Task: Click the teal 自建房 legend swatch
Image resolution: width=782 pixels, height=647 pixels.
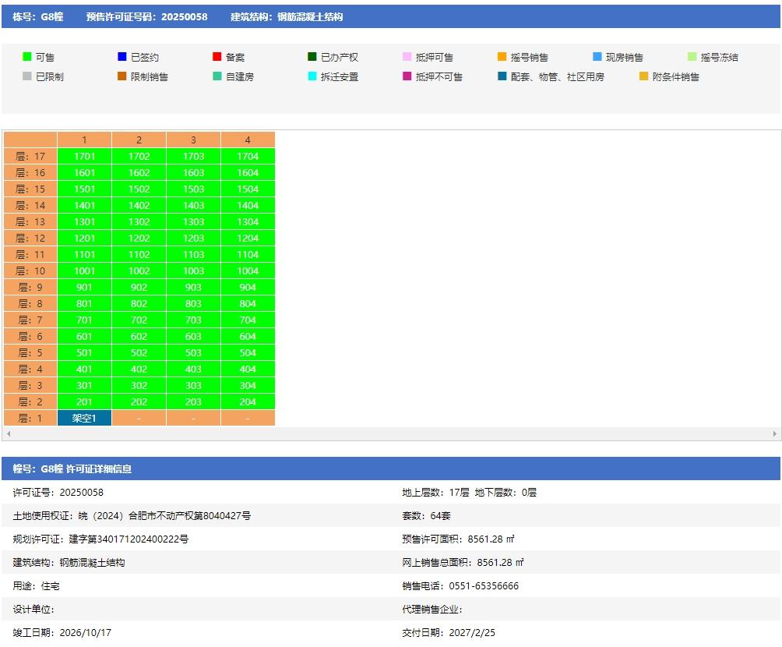Action: (x=217, y=76)
